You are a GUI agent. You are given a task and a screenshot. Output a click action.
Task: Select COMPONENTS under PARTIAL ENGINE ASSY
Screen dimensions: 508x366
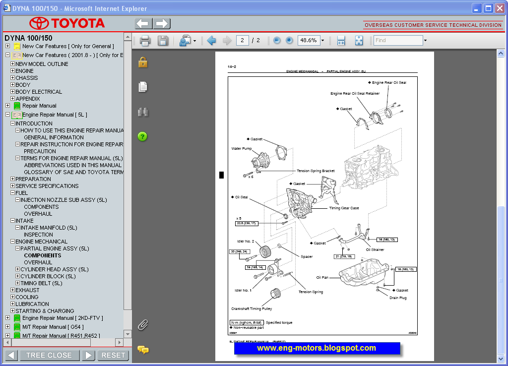(x=43, y=255)
